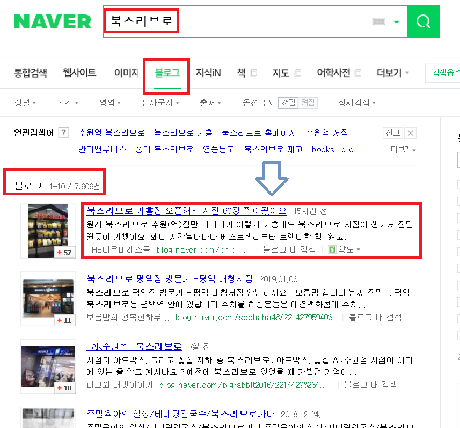Open the 기간 period dropdown

pos(68,102)
